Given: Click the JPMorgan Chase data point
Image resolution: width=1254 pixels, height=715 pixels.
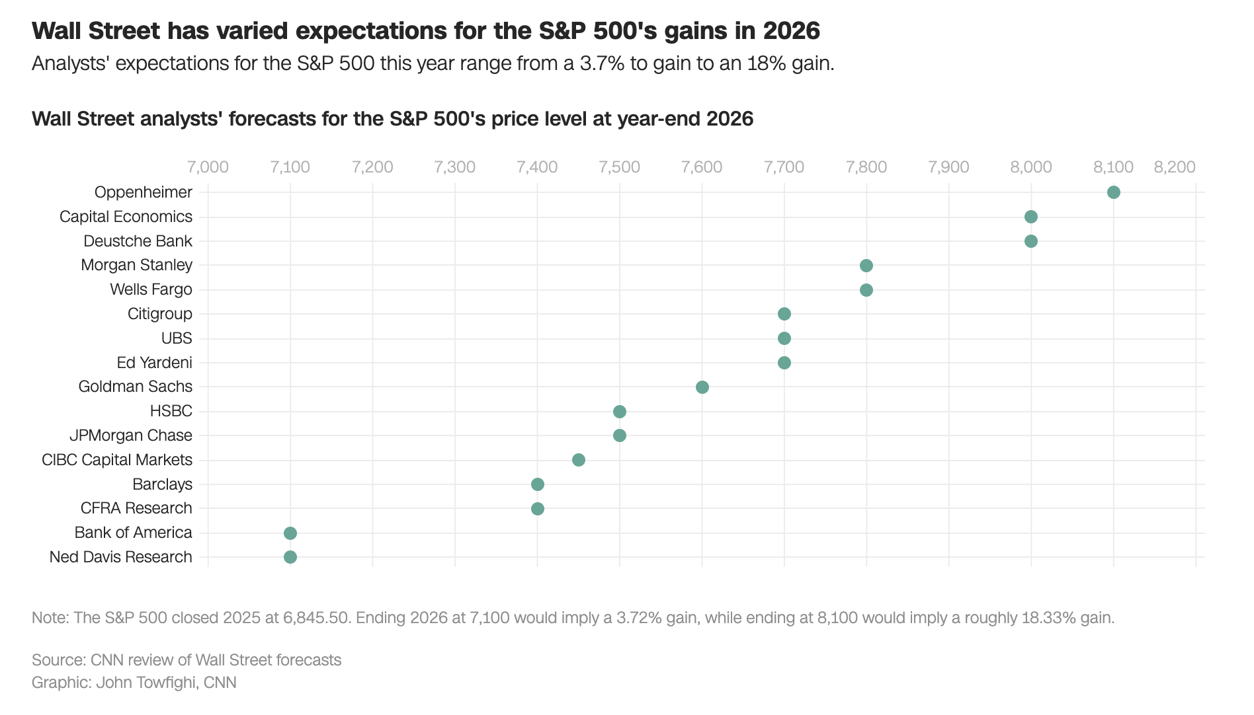Looking at the screenshot, I should pos(619,435).
